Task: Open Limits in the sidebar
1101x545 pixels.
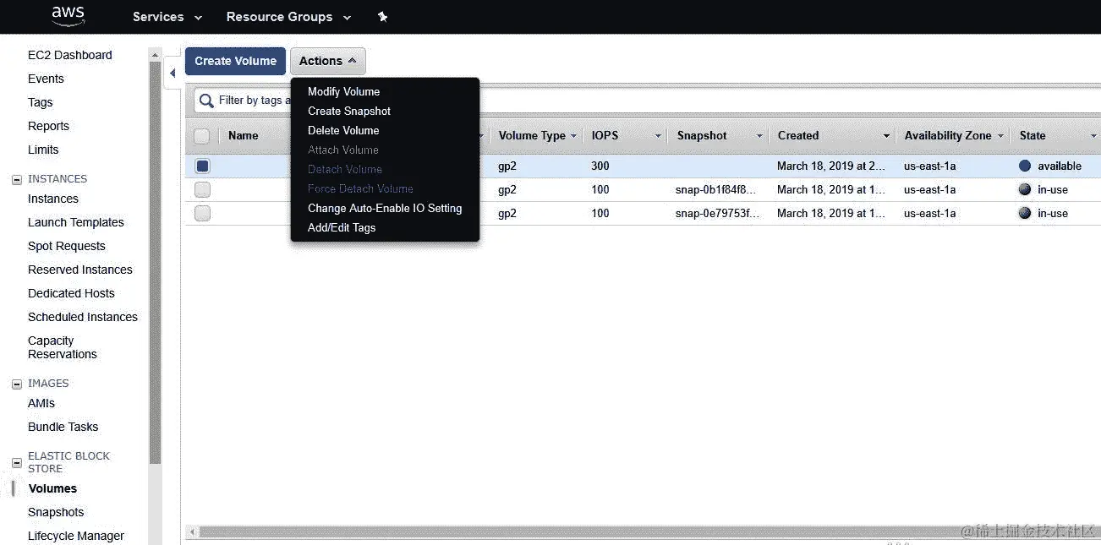Action: [x=43, y=150]
